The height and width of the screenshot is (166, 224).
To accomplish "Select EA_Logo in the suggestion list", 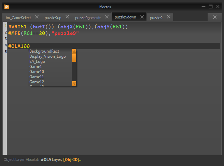I will (37, 61).
